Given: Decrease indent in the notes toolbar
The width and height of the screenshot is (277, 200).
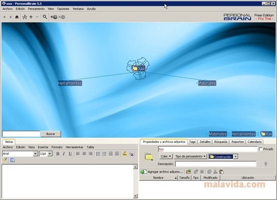Looking at the screenshot, I should [111, 154].
